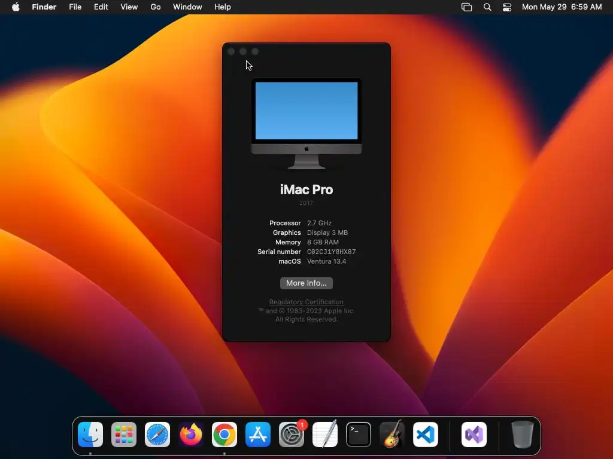Viewport: 613px width, 459px height.
Task: Open the Finder menu
Action: [x=44, y=7]
